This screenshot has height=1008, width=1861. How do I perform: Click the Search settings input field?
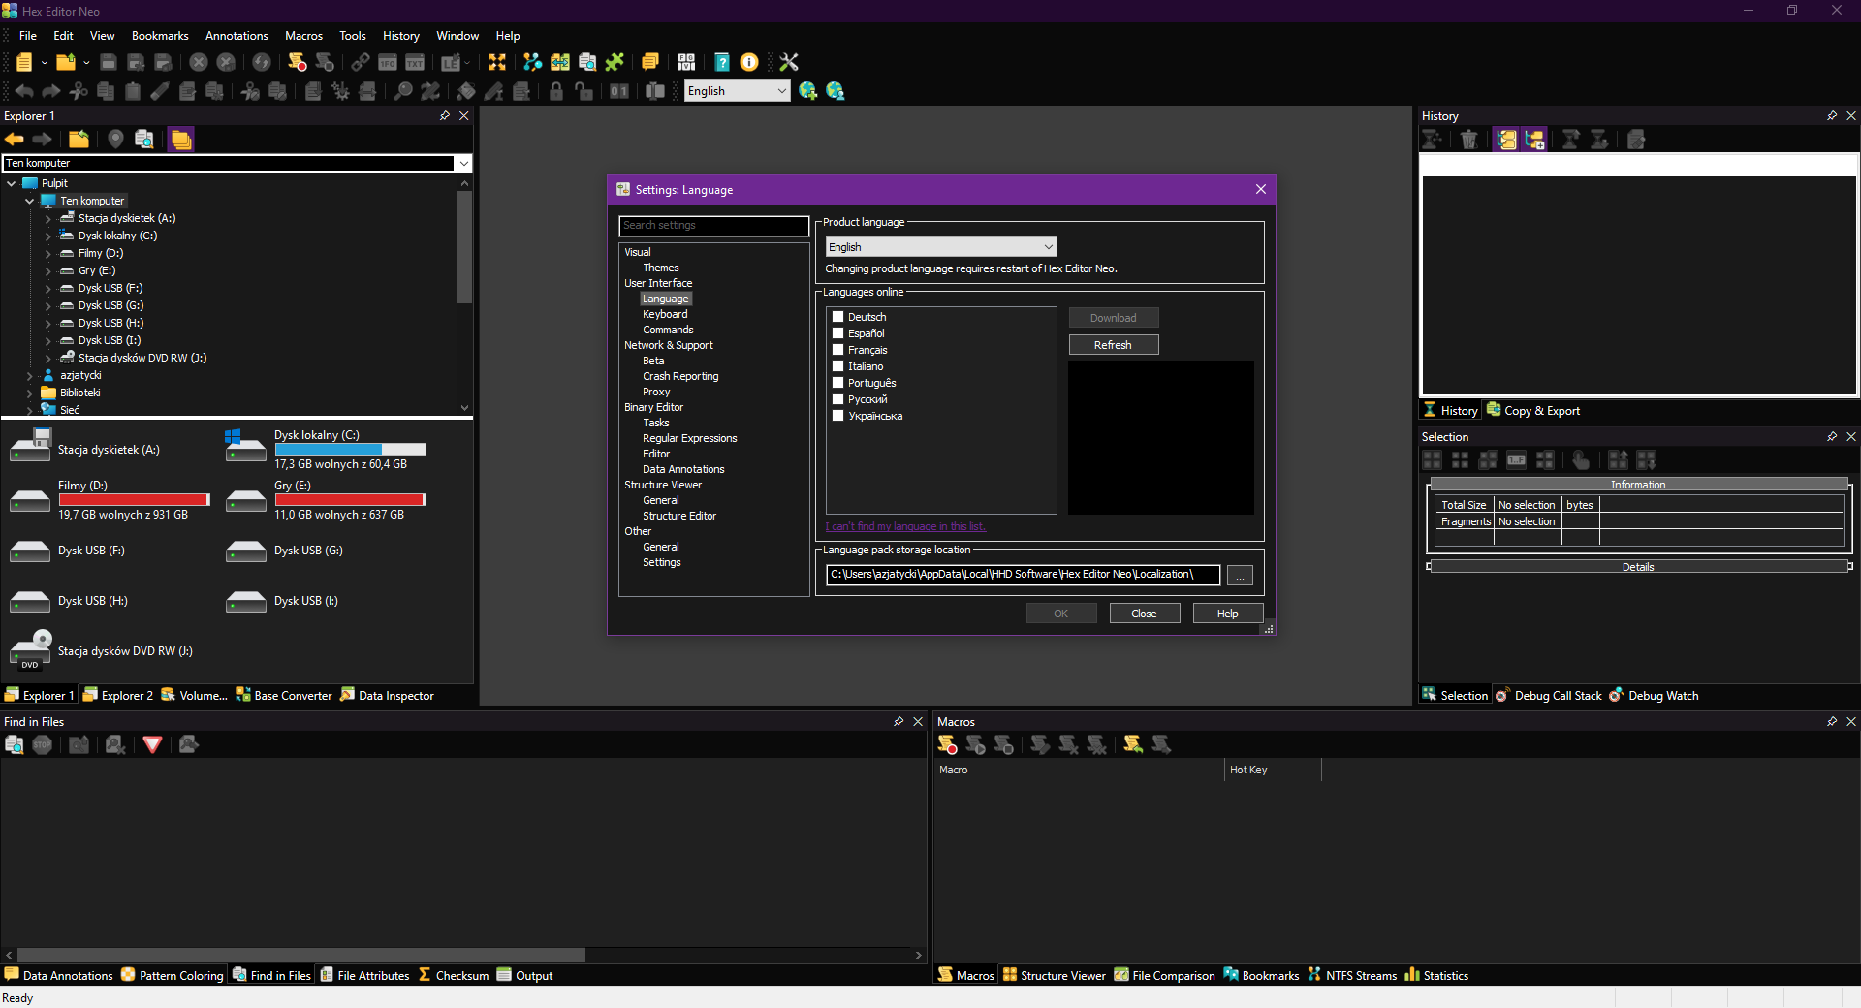[x=713, y=225]
